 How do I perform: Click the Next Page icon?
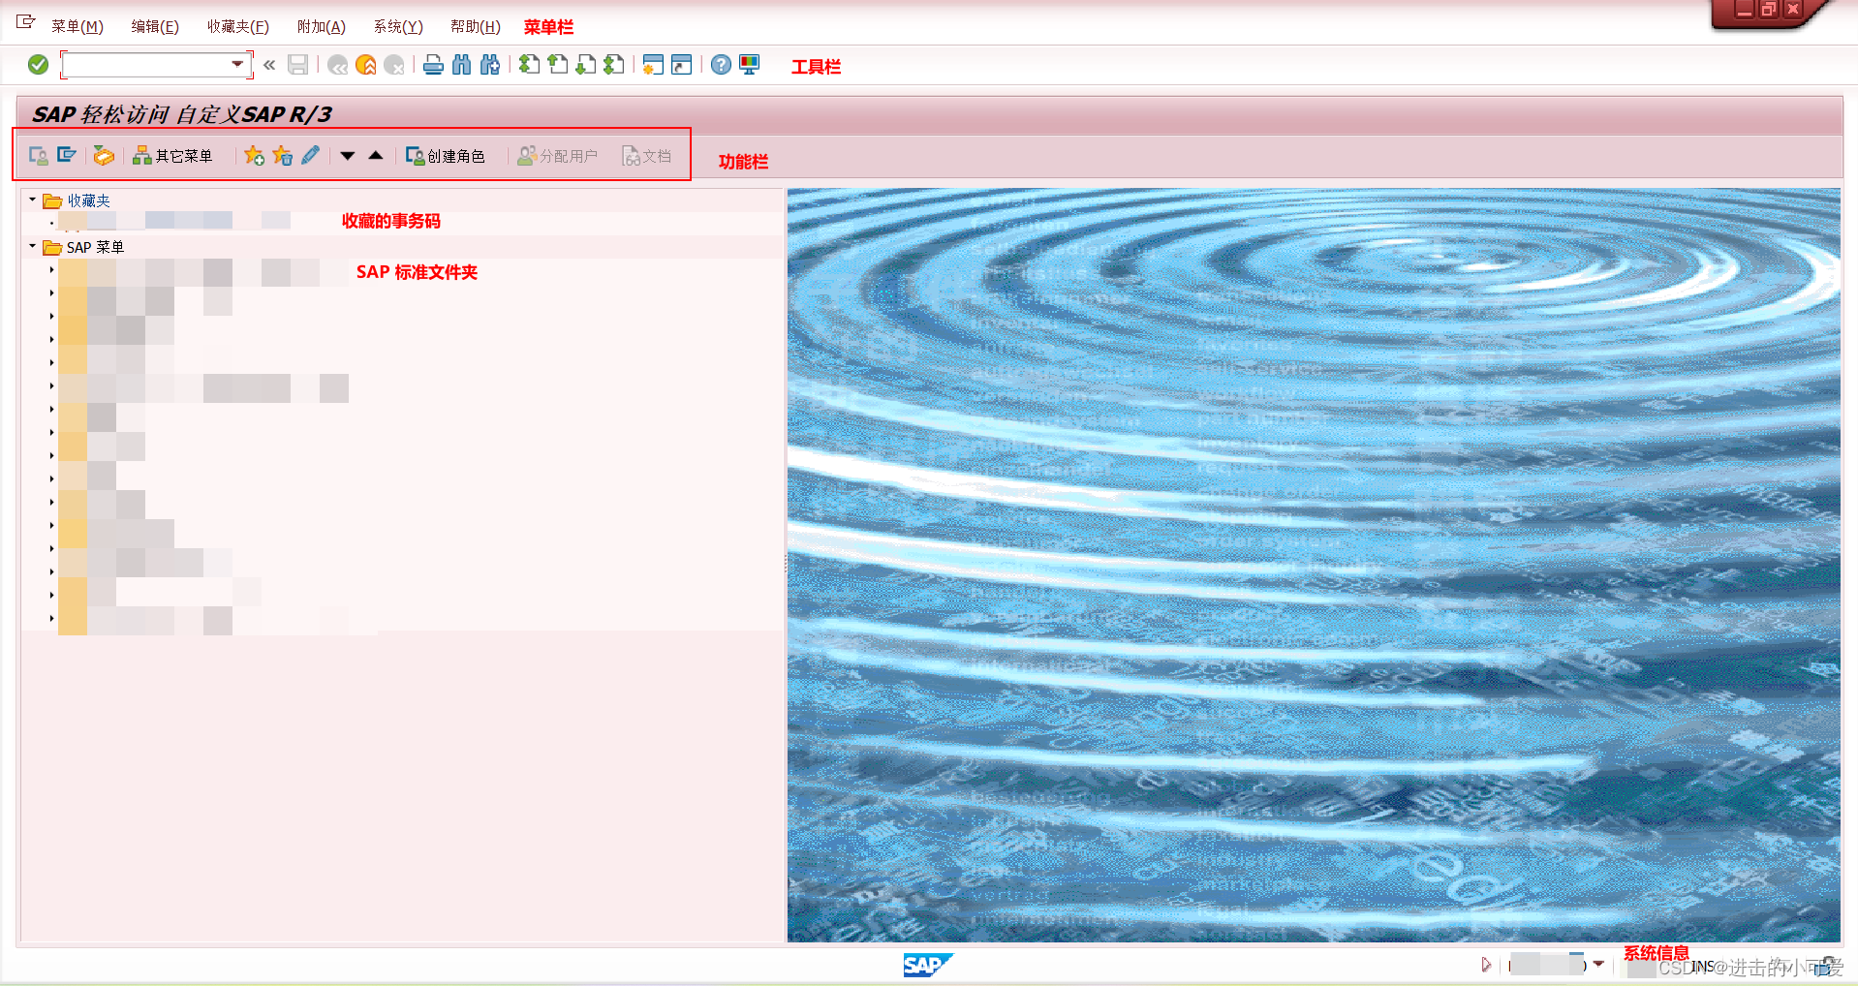(x=585, y=65)
